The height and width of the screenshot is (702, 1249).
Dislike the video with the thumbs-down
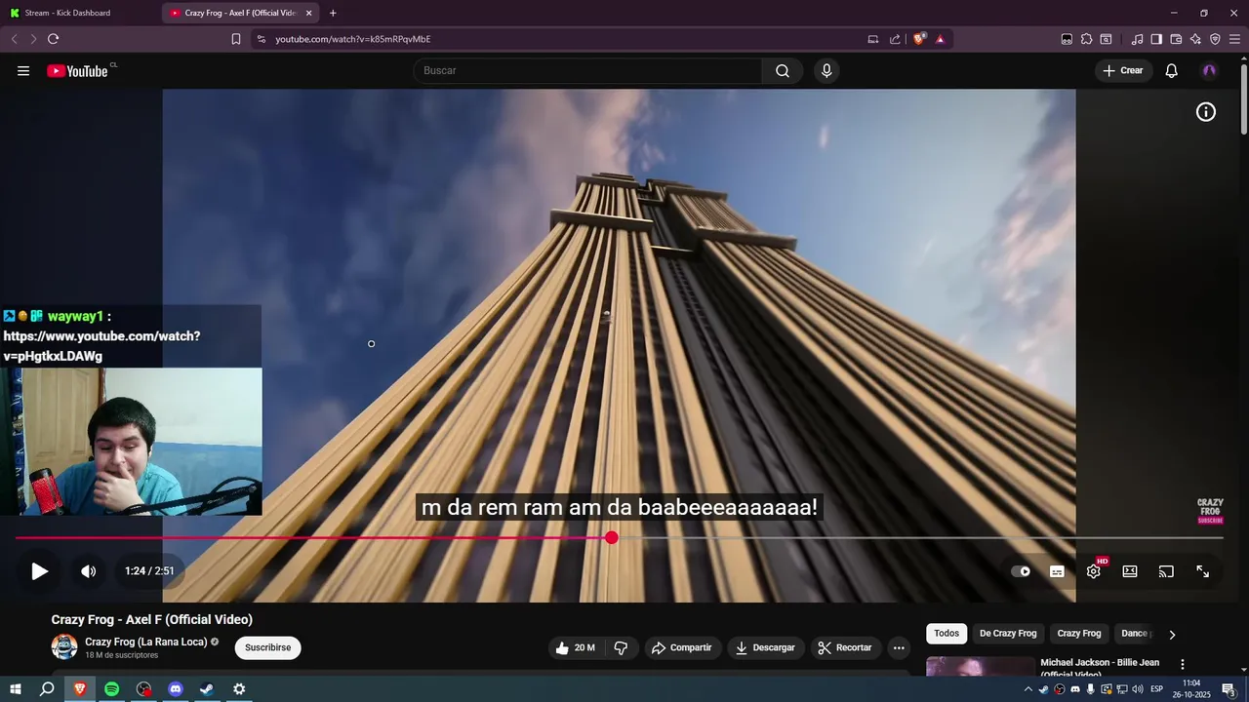click(621, 647)
